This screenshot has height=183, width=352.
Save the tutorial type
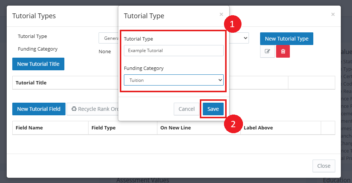pos(213,109)
